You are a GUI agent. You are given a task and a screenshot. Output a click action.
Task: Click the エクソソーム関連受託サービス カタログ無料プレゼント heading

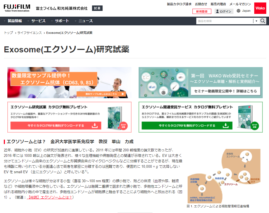click(187, 107)
